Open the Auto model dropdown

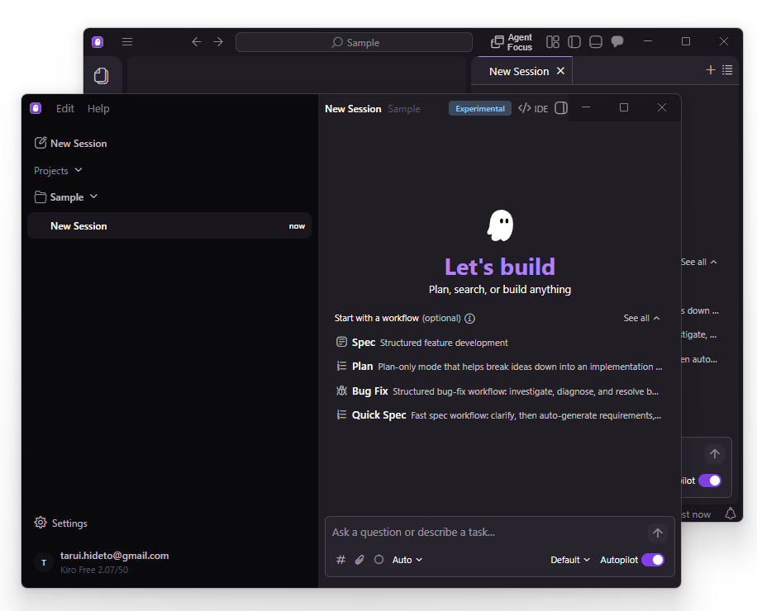click(407, 560)
